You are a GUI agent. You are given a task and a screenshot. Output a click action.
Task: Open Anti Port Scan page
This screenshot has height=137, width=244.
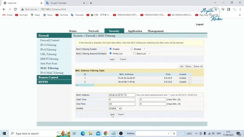coord(48,64)
